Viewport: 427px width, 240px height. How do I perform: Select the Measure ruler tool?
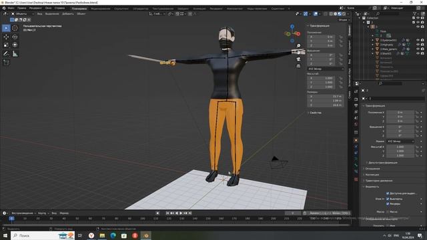15,54
